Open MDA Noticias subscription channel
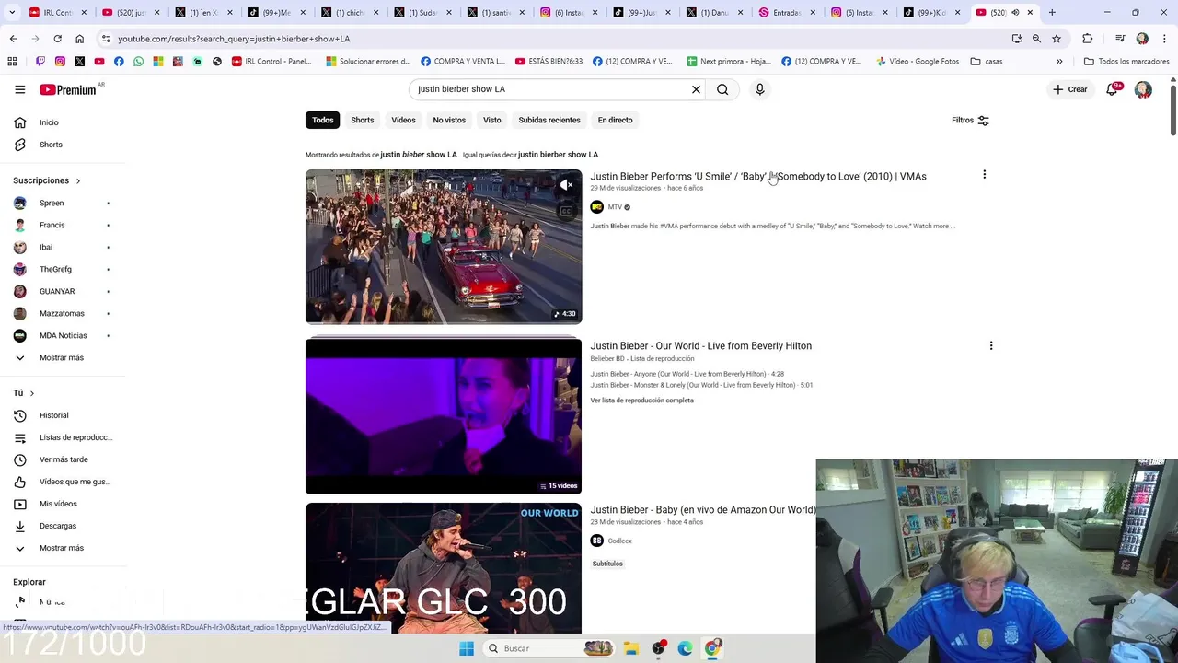 [x=63, y=335]
